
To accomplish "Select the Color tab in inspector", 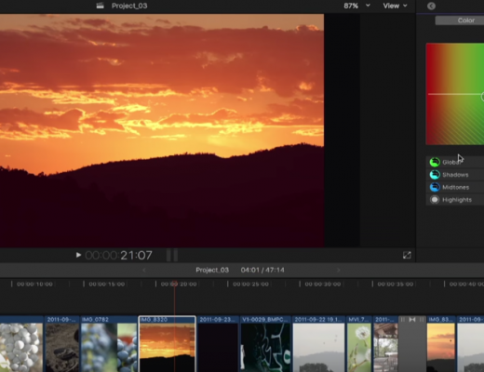I will click(x=460, y=20).
